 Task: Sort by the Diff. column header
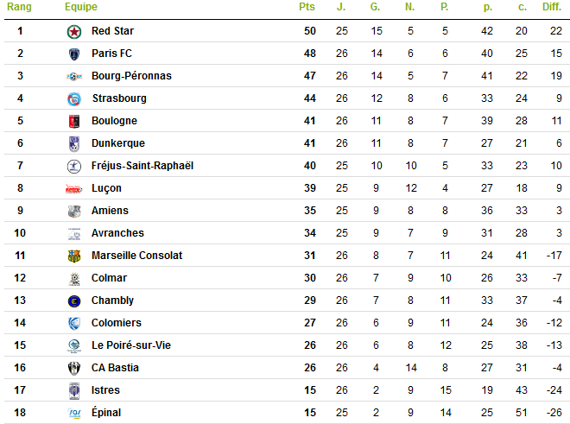point(552,7)
